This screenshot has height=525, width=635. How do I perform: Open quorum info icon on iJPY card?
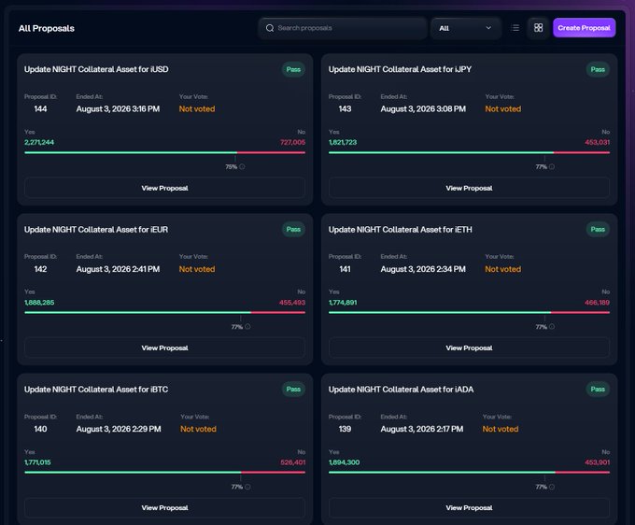tap(552, 166)
